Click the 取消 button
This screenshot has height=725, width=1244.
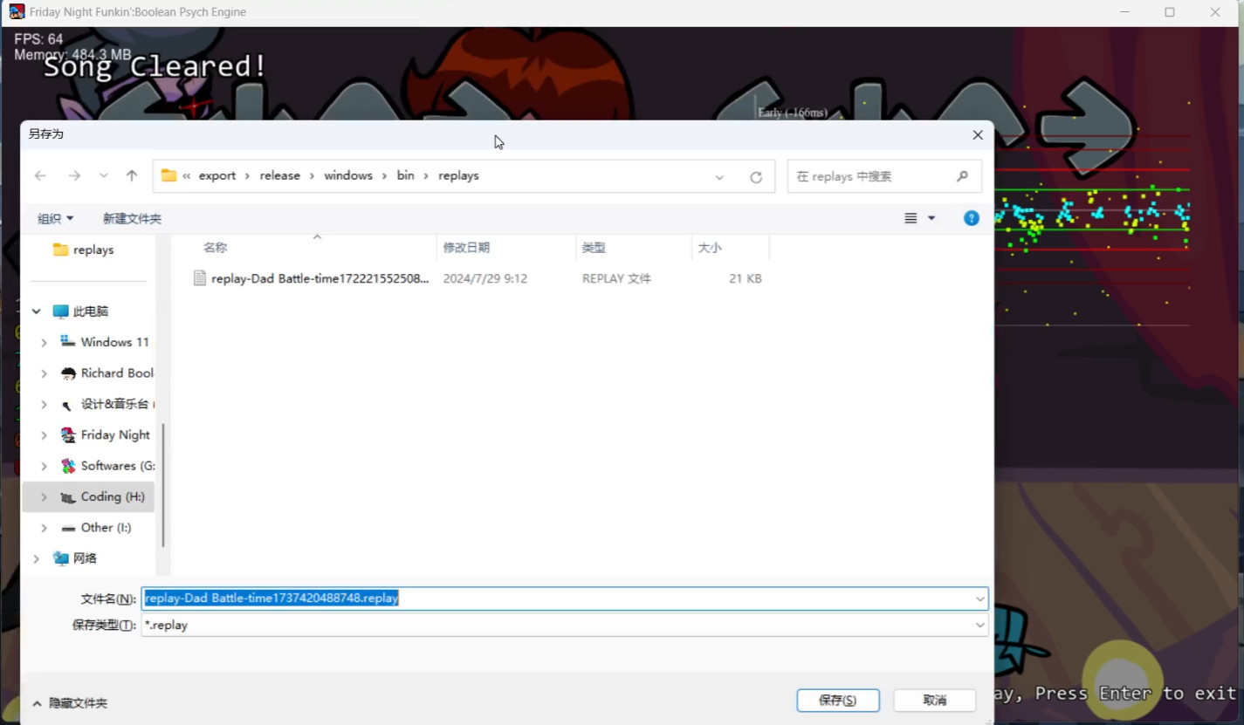click(x=934, y=700)
